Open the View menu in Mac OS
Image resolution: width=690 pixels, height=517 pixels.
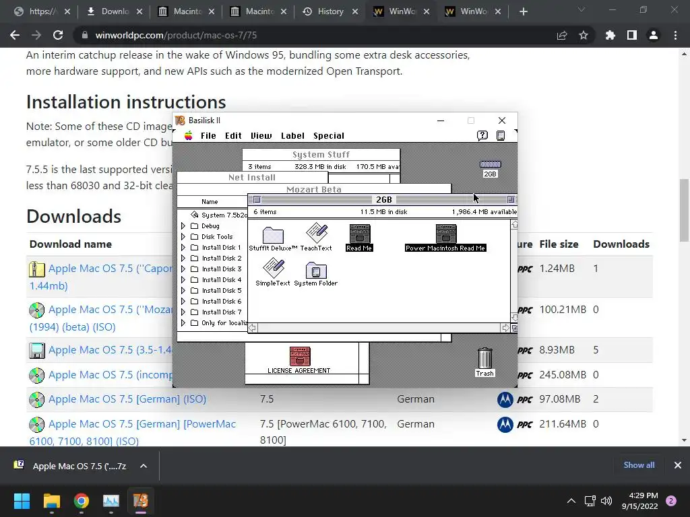(261, 136)
